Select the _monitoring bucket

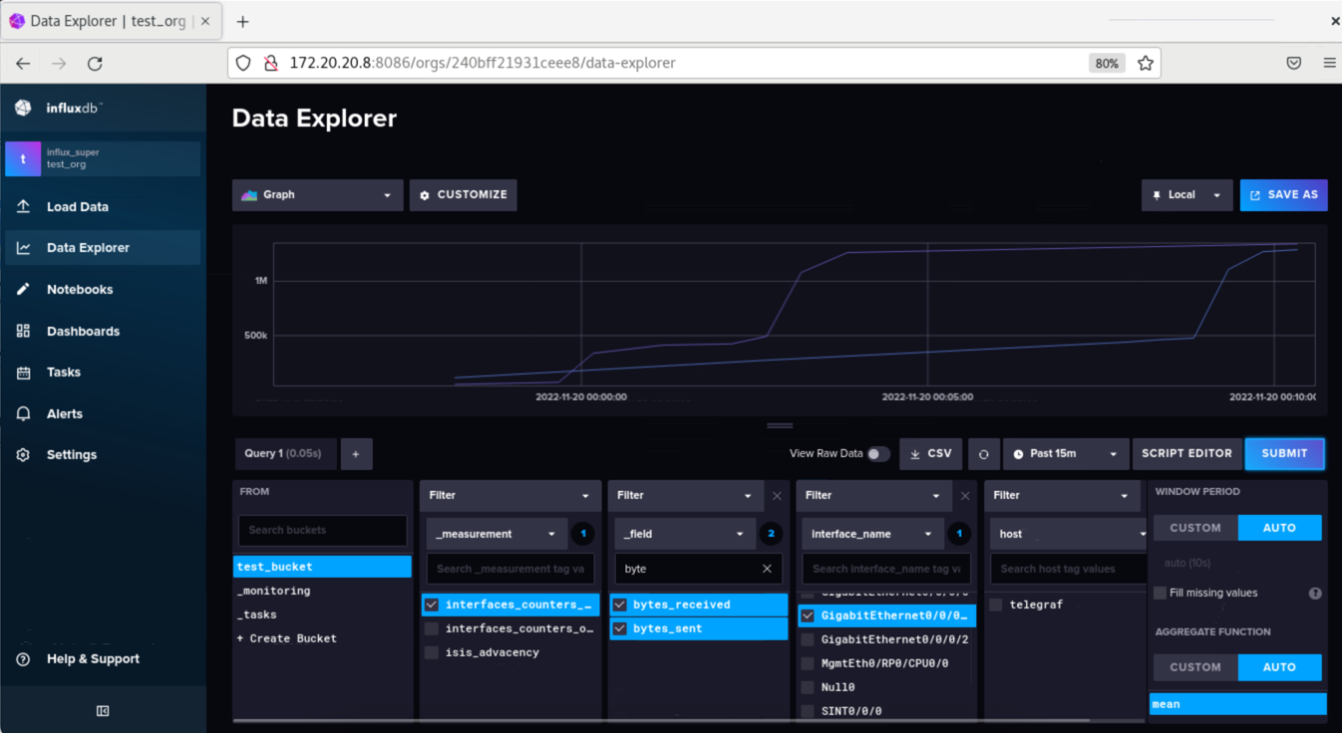tap(274, 591)
